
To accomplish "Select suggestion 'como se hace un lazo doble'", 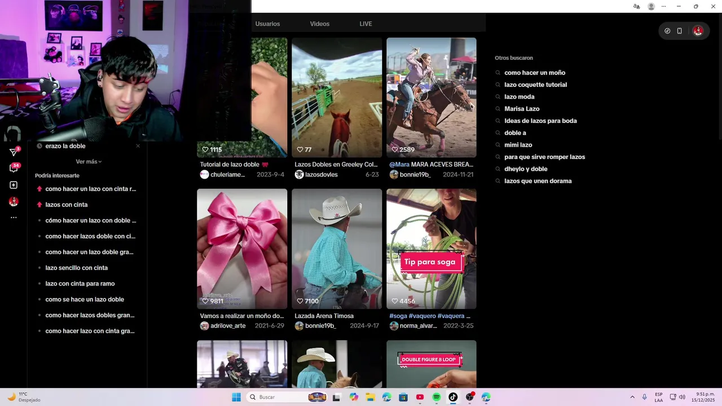I will pos(85,299).
